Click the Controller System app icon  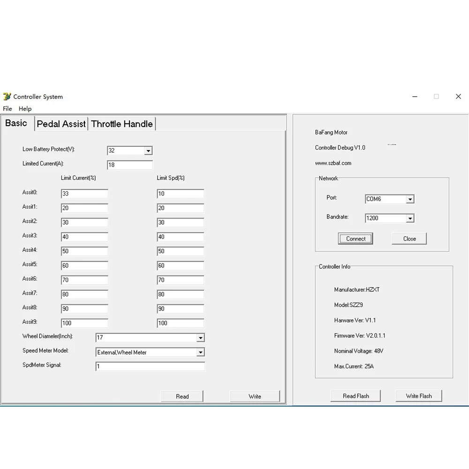coord(7,97)
